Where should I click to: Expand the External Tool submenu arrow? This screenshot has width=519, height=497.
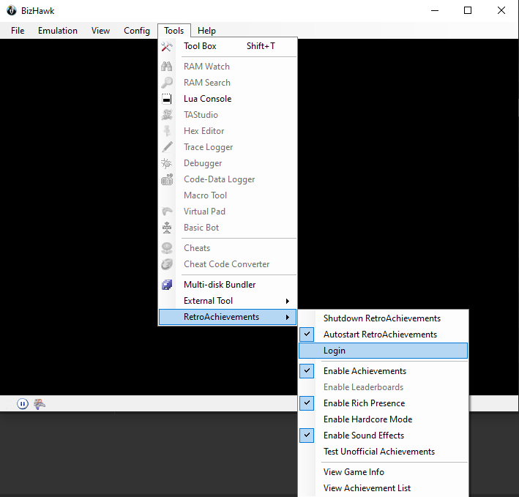[287, 301]
